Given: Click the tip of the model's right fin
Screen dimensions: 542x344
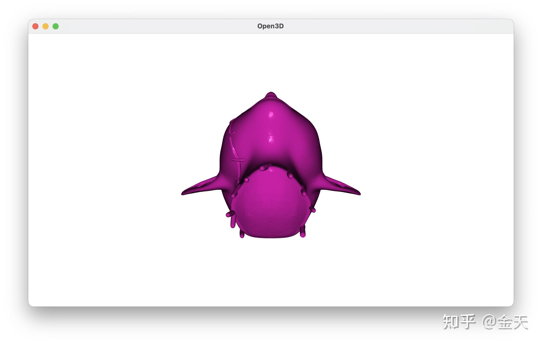Looking at the screenshot, I should click(x=358, y=193).
